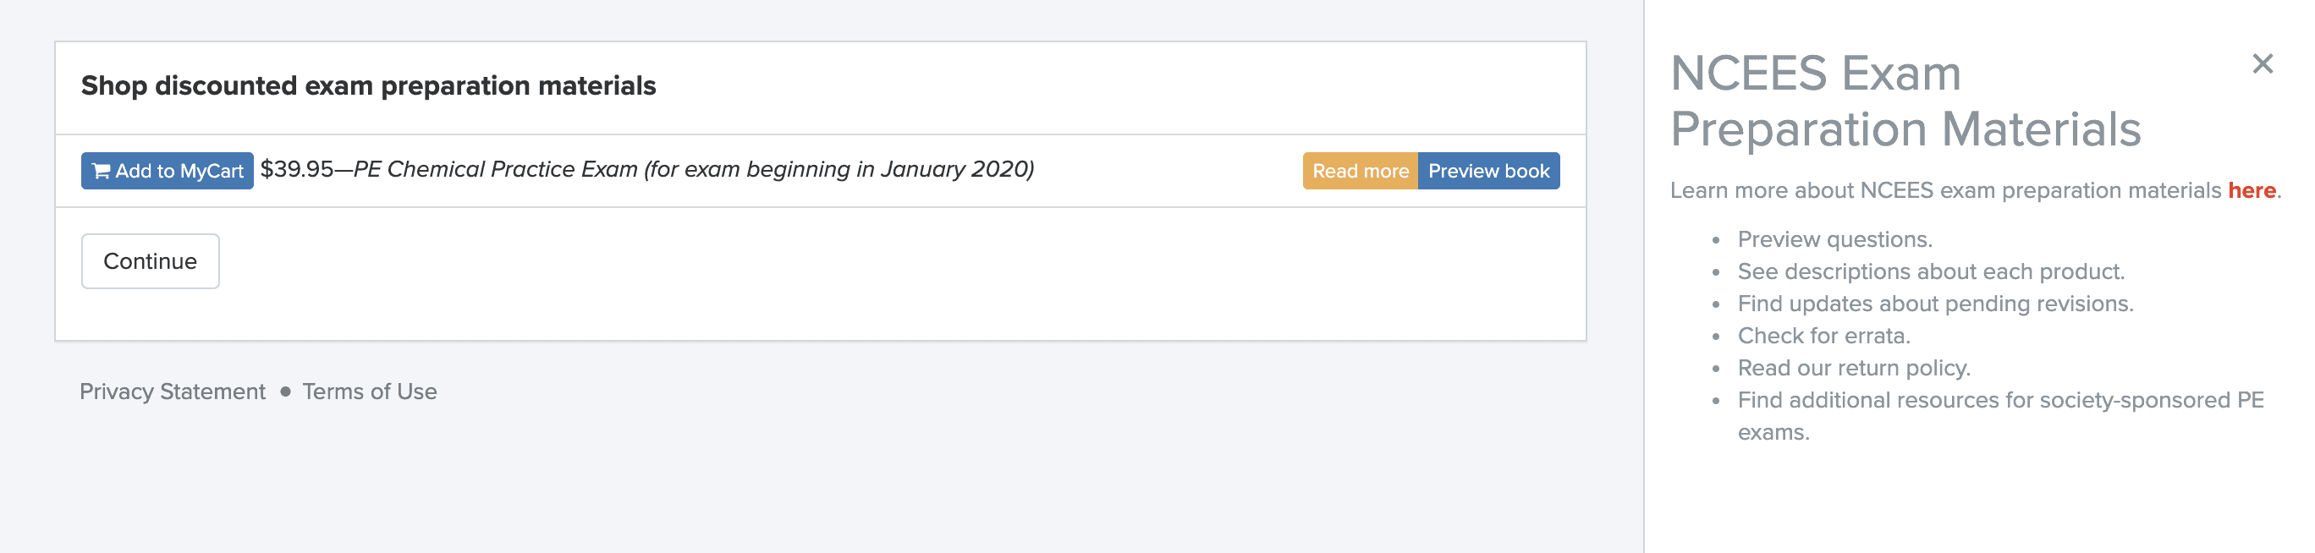The width and height of the screenshot is (2315, 553).
Task: Click the Learn more about NCEES exam sentence
Action: pyautogui.click(x=1976, y=190)
